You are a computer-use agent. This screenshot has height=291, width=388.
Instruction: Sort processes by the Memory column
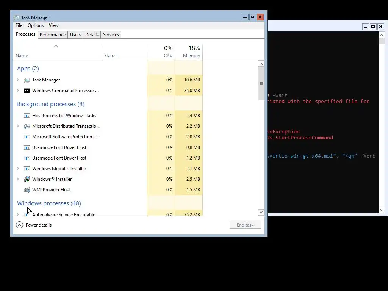click(189, 52)
